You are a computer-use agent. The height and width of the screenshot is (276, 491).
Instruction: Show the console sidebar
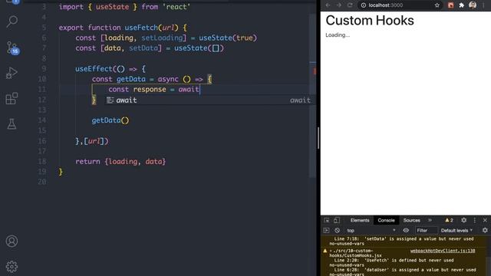click(x=326, y=230)
